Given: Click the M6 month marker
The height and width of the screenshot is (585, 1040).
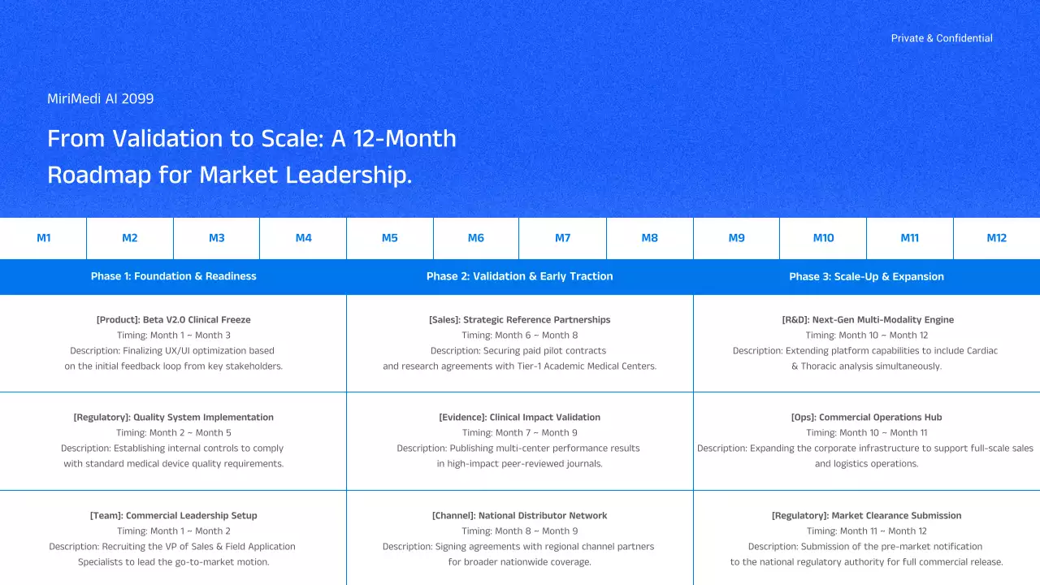Looking at the screenshot, I should pos(476,238).
